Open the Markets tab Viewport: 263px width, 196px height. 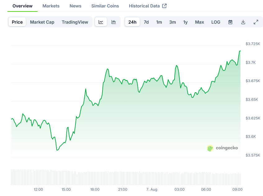click(x=51, y=6)
